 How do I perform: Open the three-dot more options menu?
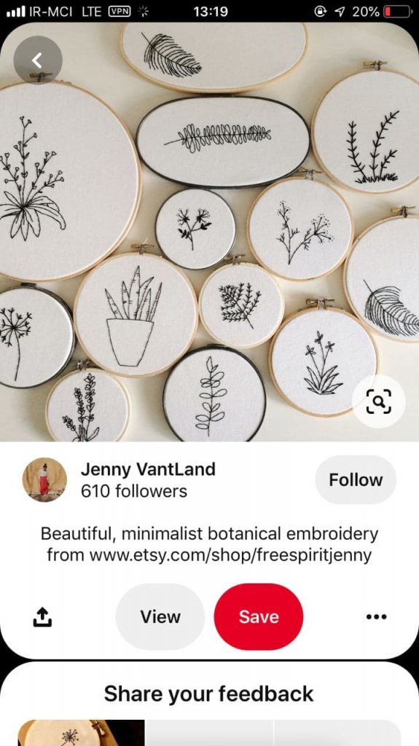pyautogui.click(x=377, y=616)
